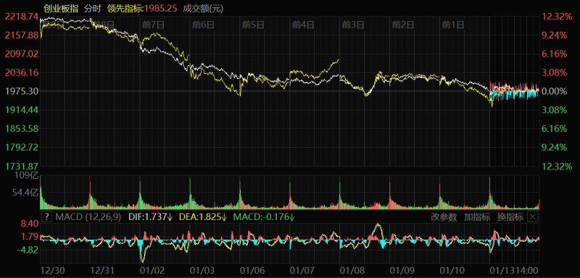Viewport: 580px width, 278px height.
Task: Select the 前2日 day marker
Action: [x=403, y=25]
